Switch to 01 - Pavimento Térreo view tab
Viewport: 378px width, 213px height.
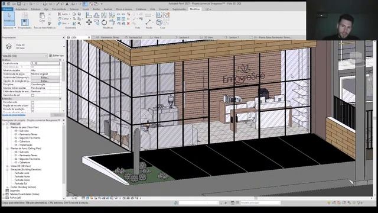[x=106, y=37]
